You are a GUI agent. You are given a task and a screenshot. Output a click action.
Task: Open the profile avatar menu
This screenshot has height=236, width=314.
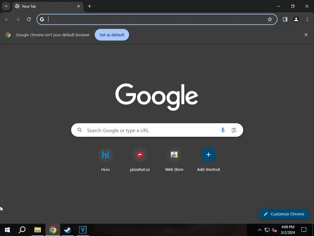pyautogui.click(x=296, y=19)
